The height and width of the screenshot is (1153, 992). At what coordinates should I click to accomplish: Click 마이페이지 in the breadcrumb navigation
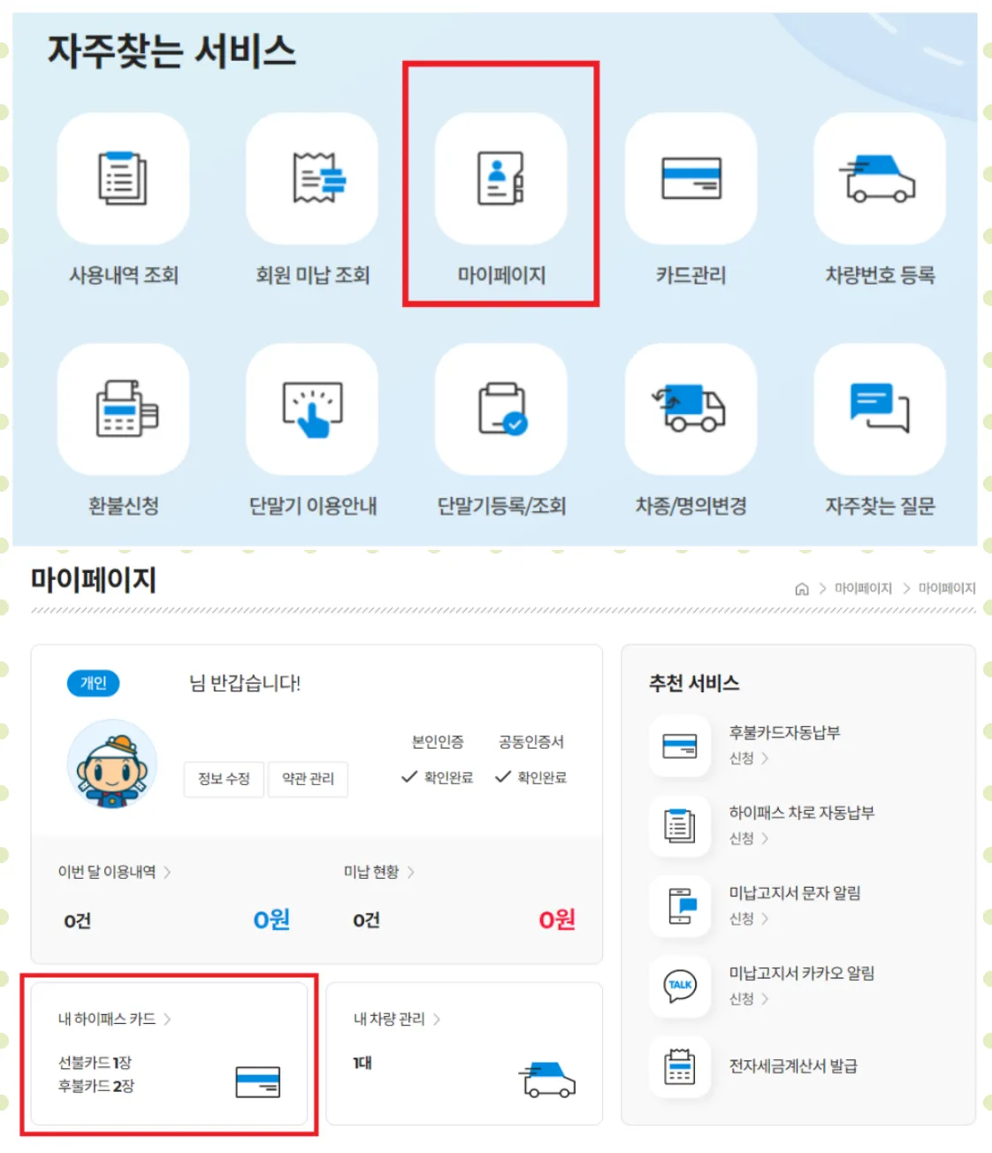coord(862,587)
